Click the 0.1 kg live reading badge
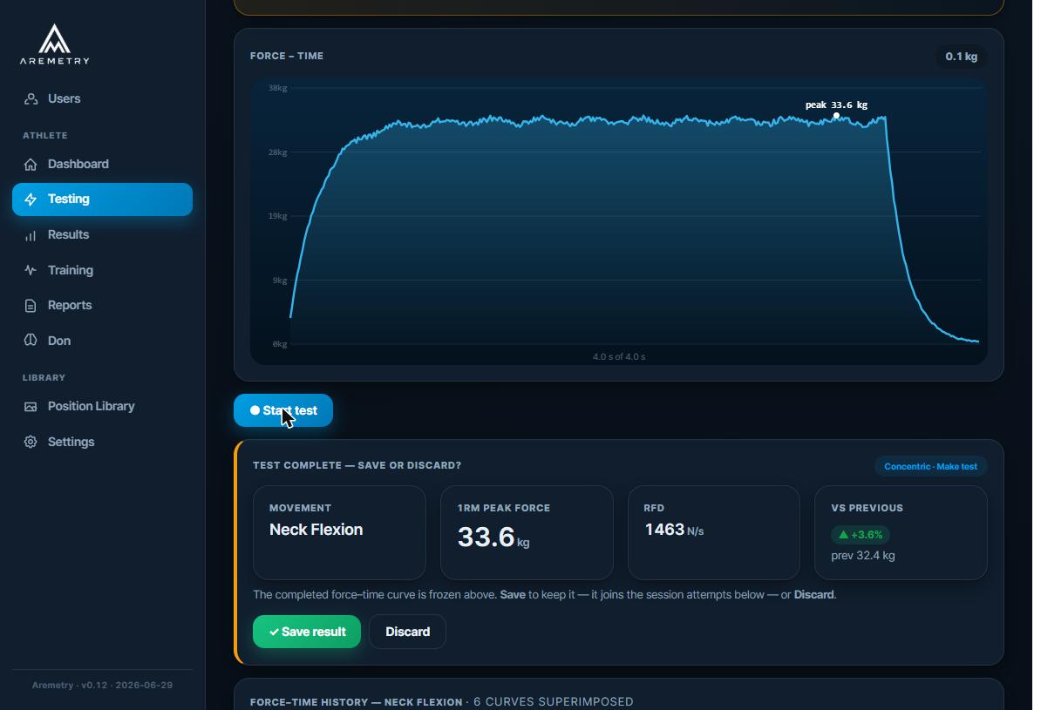 (962, 57)
